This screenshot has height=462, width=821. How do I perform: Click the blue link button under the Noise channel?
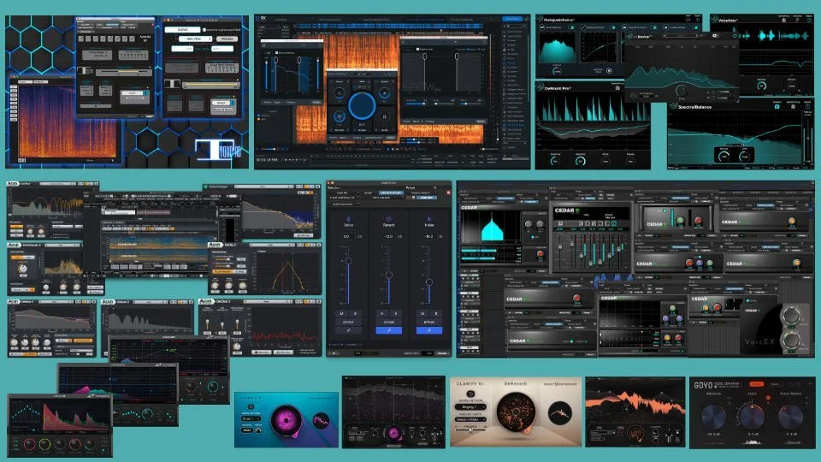point(429,330)
